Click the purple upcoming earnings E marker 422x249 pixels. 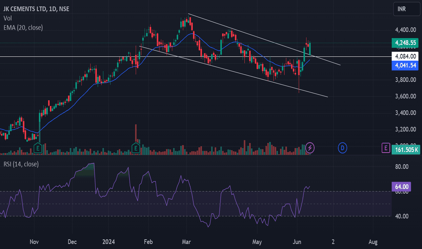click(x=386, y=148)
